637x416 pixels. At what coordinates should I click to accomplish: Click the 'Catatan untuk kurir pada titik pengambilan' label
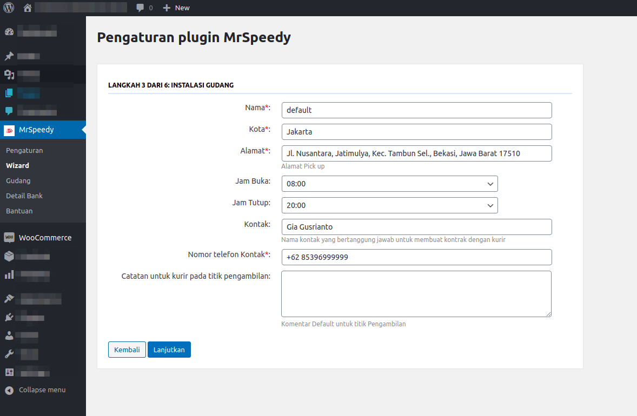pos(196,277)
